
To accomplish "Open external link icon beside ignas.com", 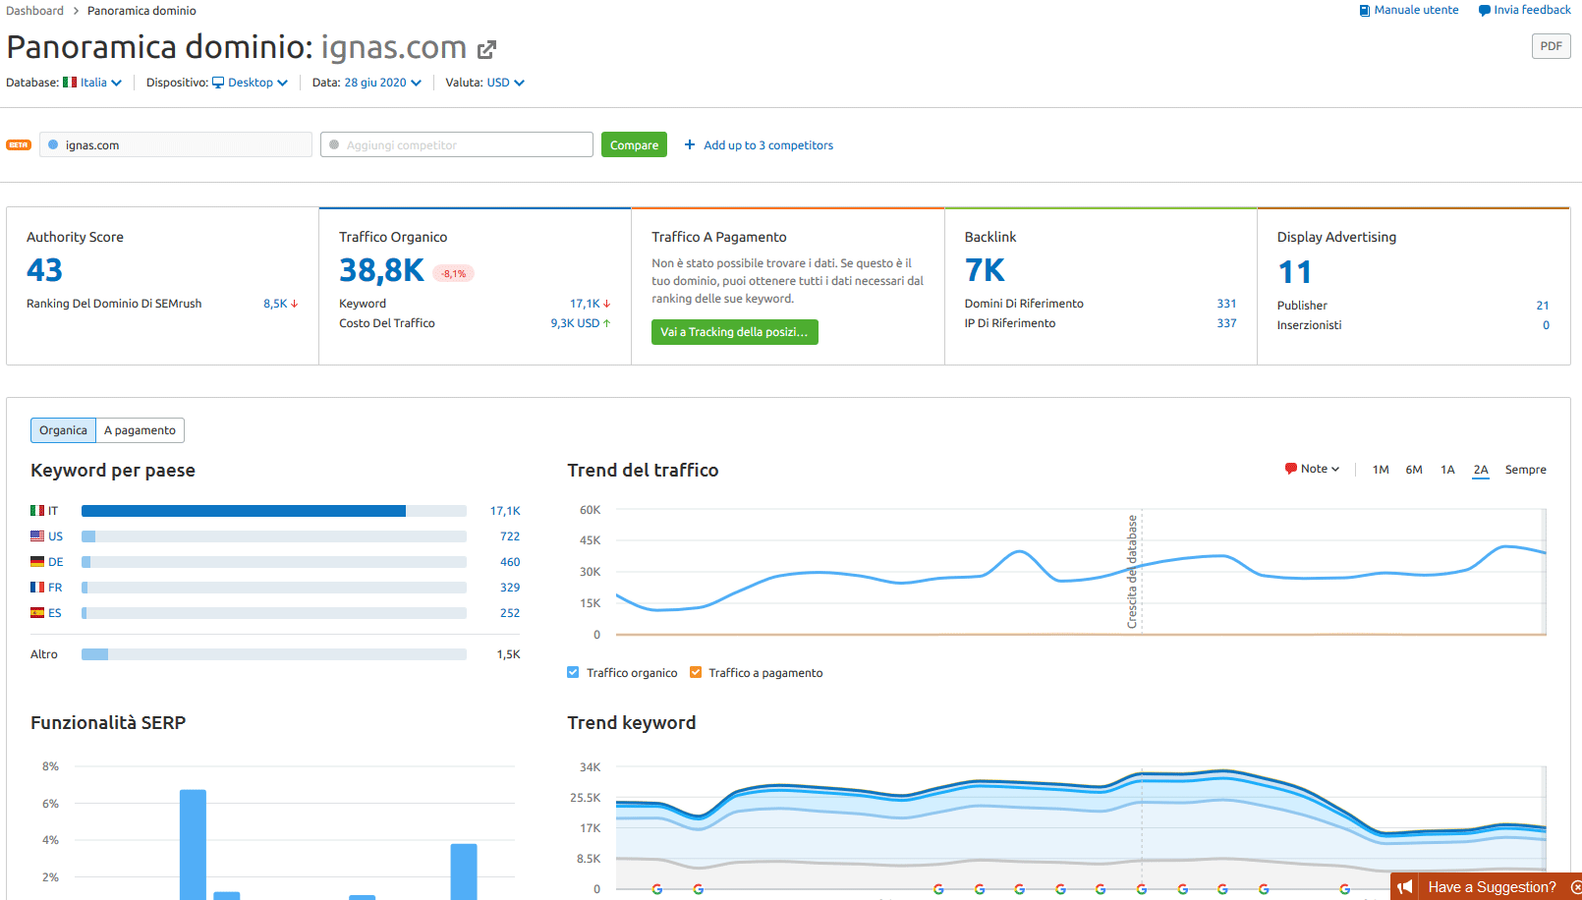I will click(486, 49).
